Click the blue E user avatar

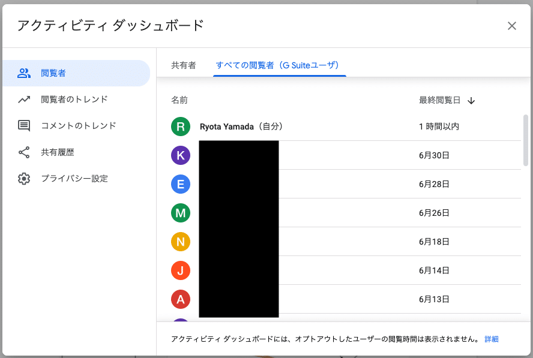[x=181, y=184]
